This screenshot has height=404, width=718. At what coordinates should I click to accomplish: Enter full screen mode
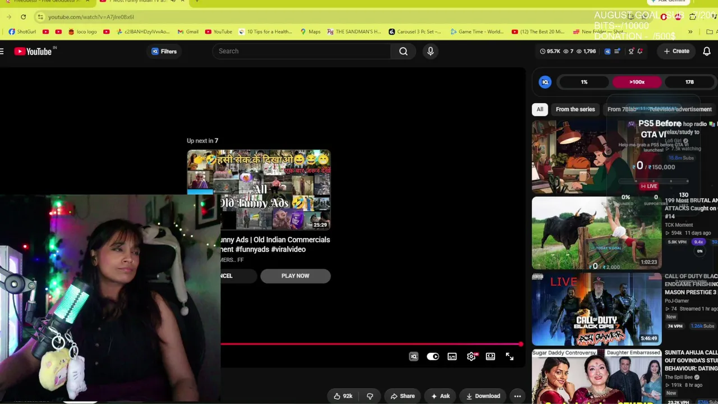pyautogui.click(x=509, y=357)
